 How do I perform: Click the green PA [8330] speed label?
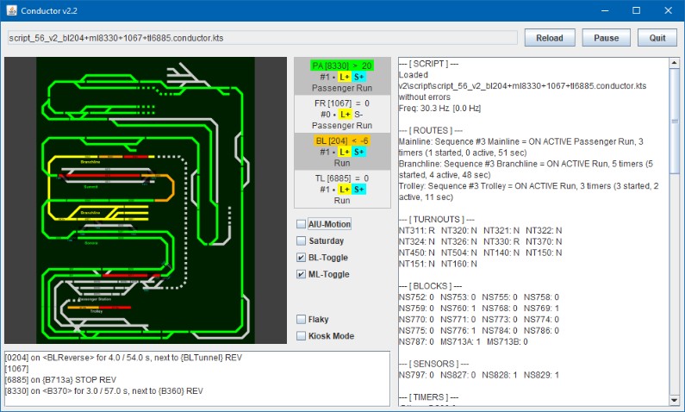click(x=342, y=66)
